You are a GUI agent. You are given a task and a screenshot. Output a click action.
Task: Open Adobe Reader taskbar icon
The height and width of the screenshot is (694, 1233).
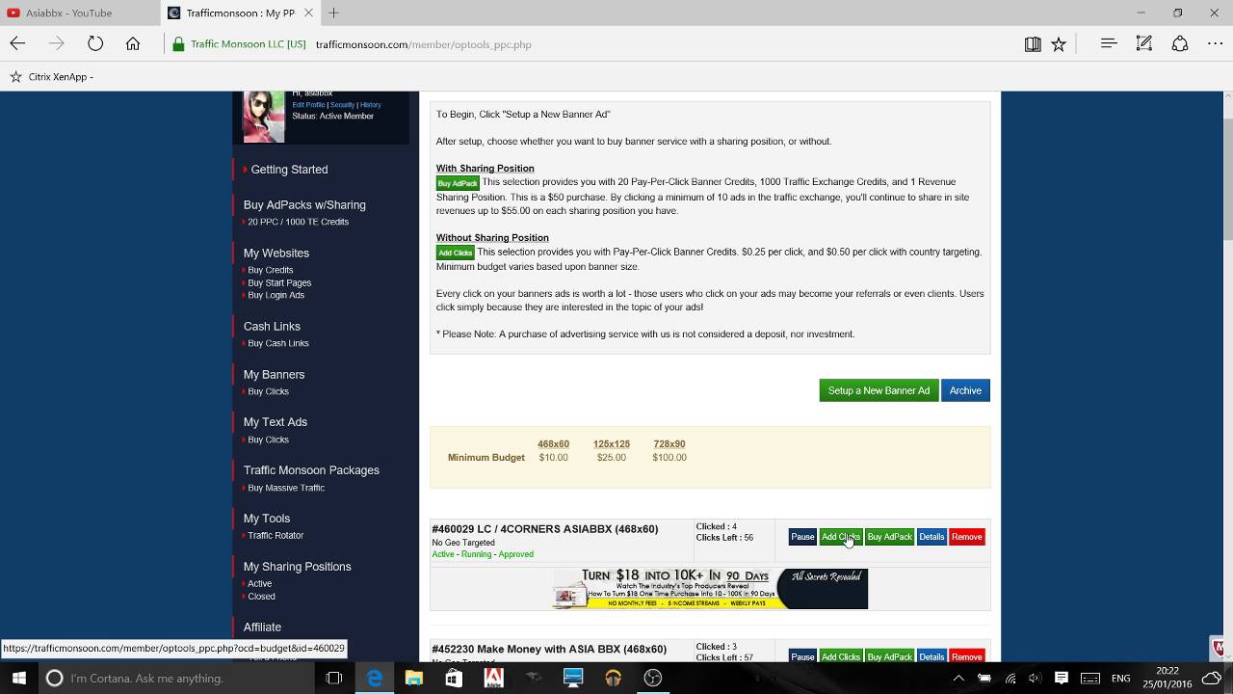(493, 678)
